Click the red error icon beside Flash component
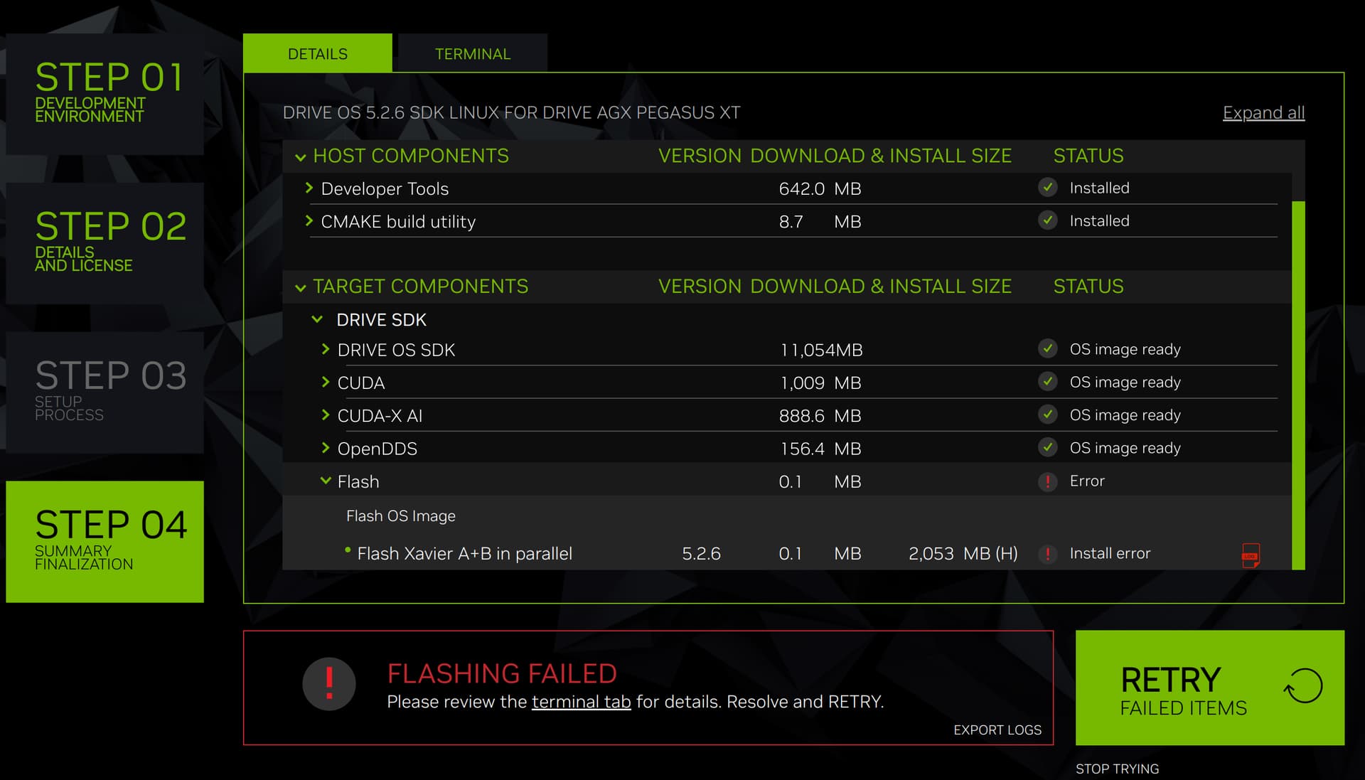The height and width of the screenshot is (780, 1365). click(x=1047, y=481)
